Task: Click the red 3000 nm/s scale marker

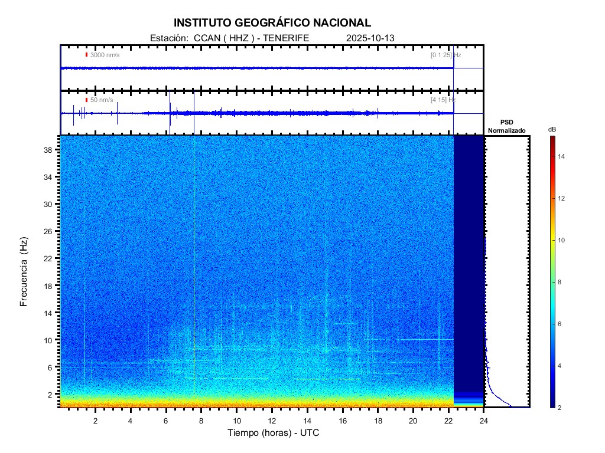Action: click(86, 55)
